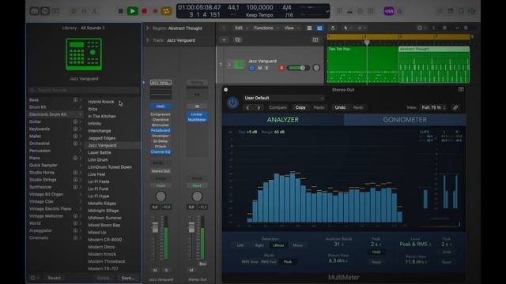Open the Library button in the control bar
The width and height of the screenshot is (506, 284).
(34, 11)
